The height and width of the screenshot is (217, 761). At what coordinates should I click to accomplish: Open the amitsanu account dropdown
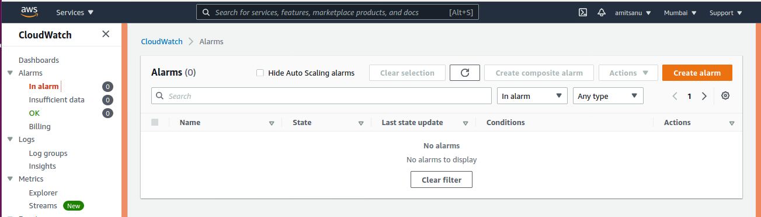click(633, 12)
